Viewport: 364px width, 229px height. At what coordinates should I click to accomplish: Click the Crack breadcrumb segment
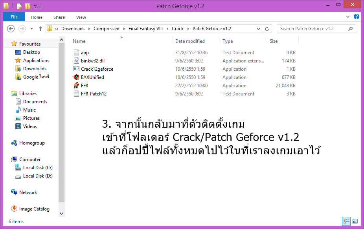coord(178,29)
